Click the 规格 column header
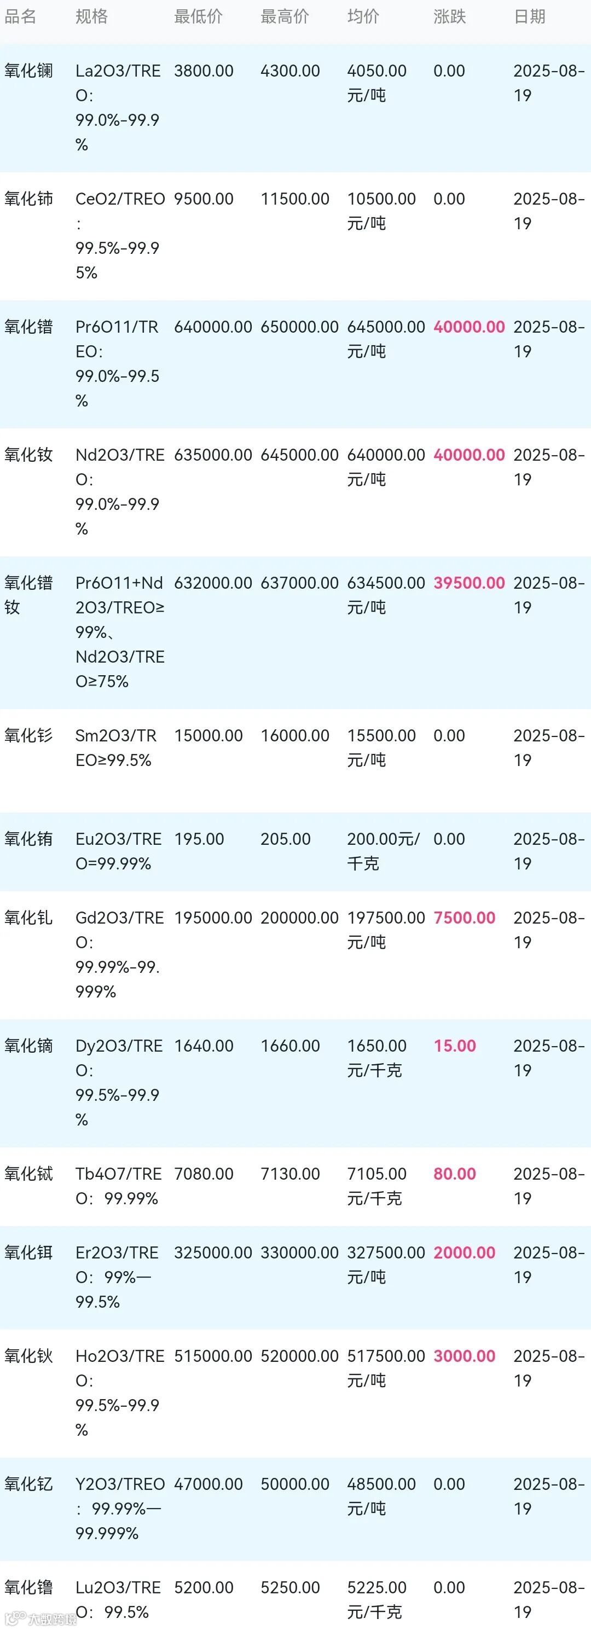Screen dimensions: 591x1630 click(x=92, y=16)
